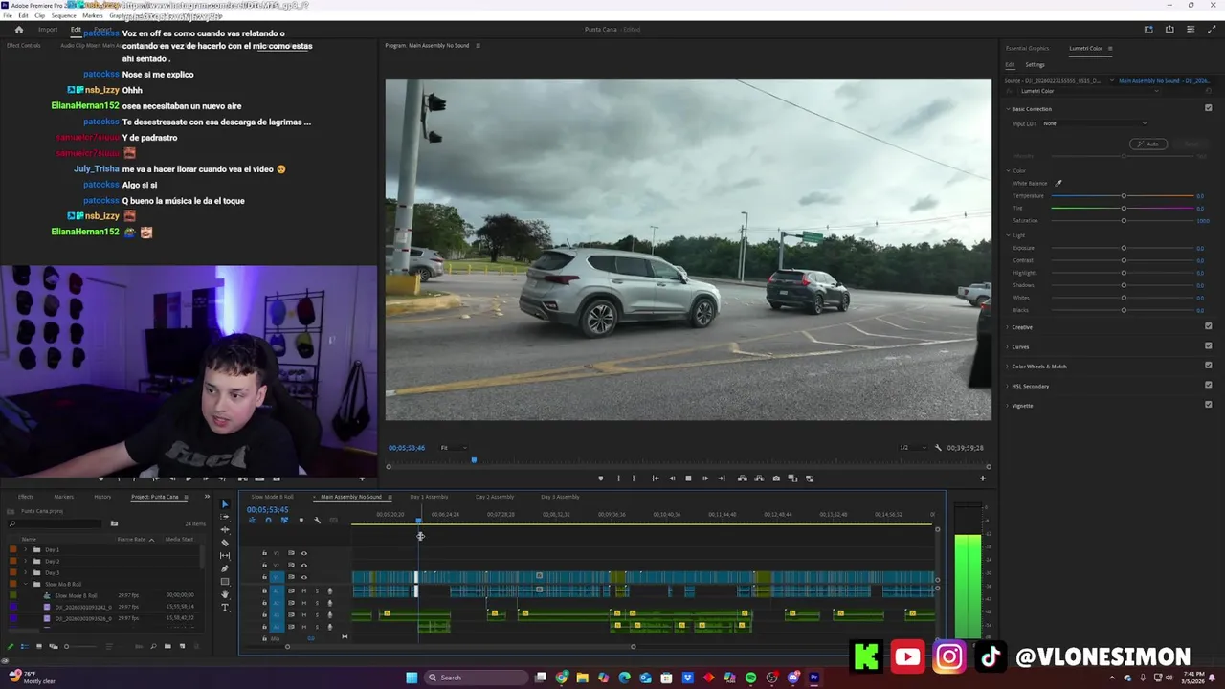Open Program monitor settings wrench

[938, 448]
